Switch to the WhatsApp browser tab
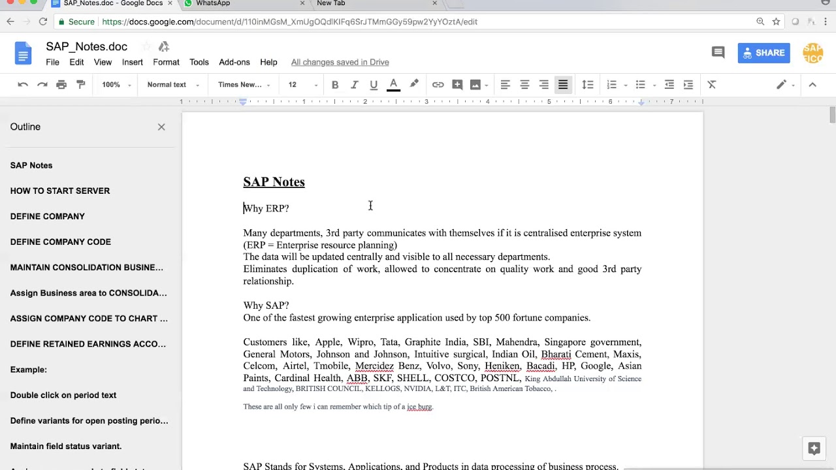Viewport: 836px width, 470px height. coord(245,3)
